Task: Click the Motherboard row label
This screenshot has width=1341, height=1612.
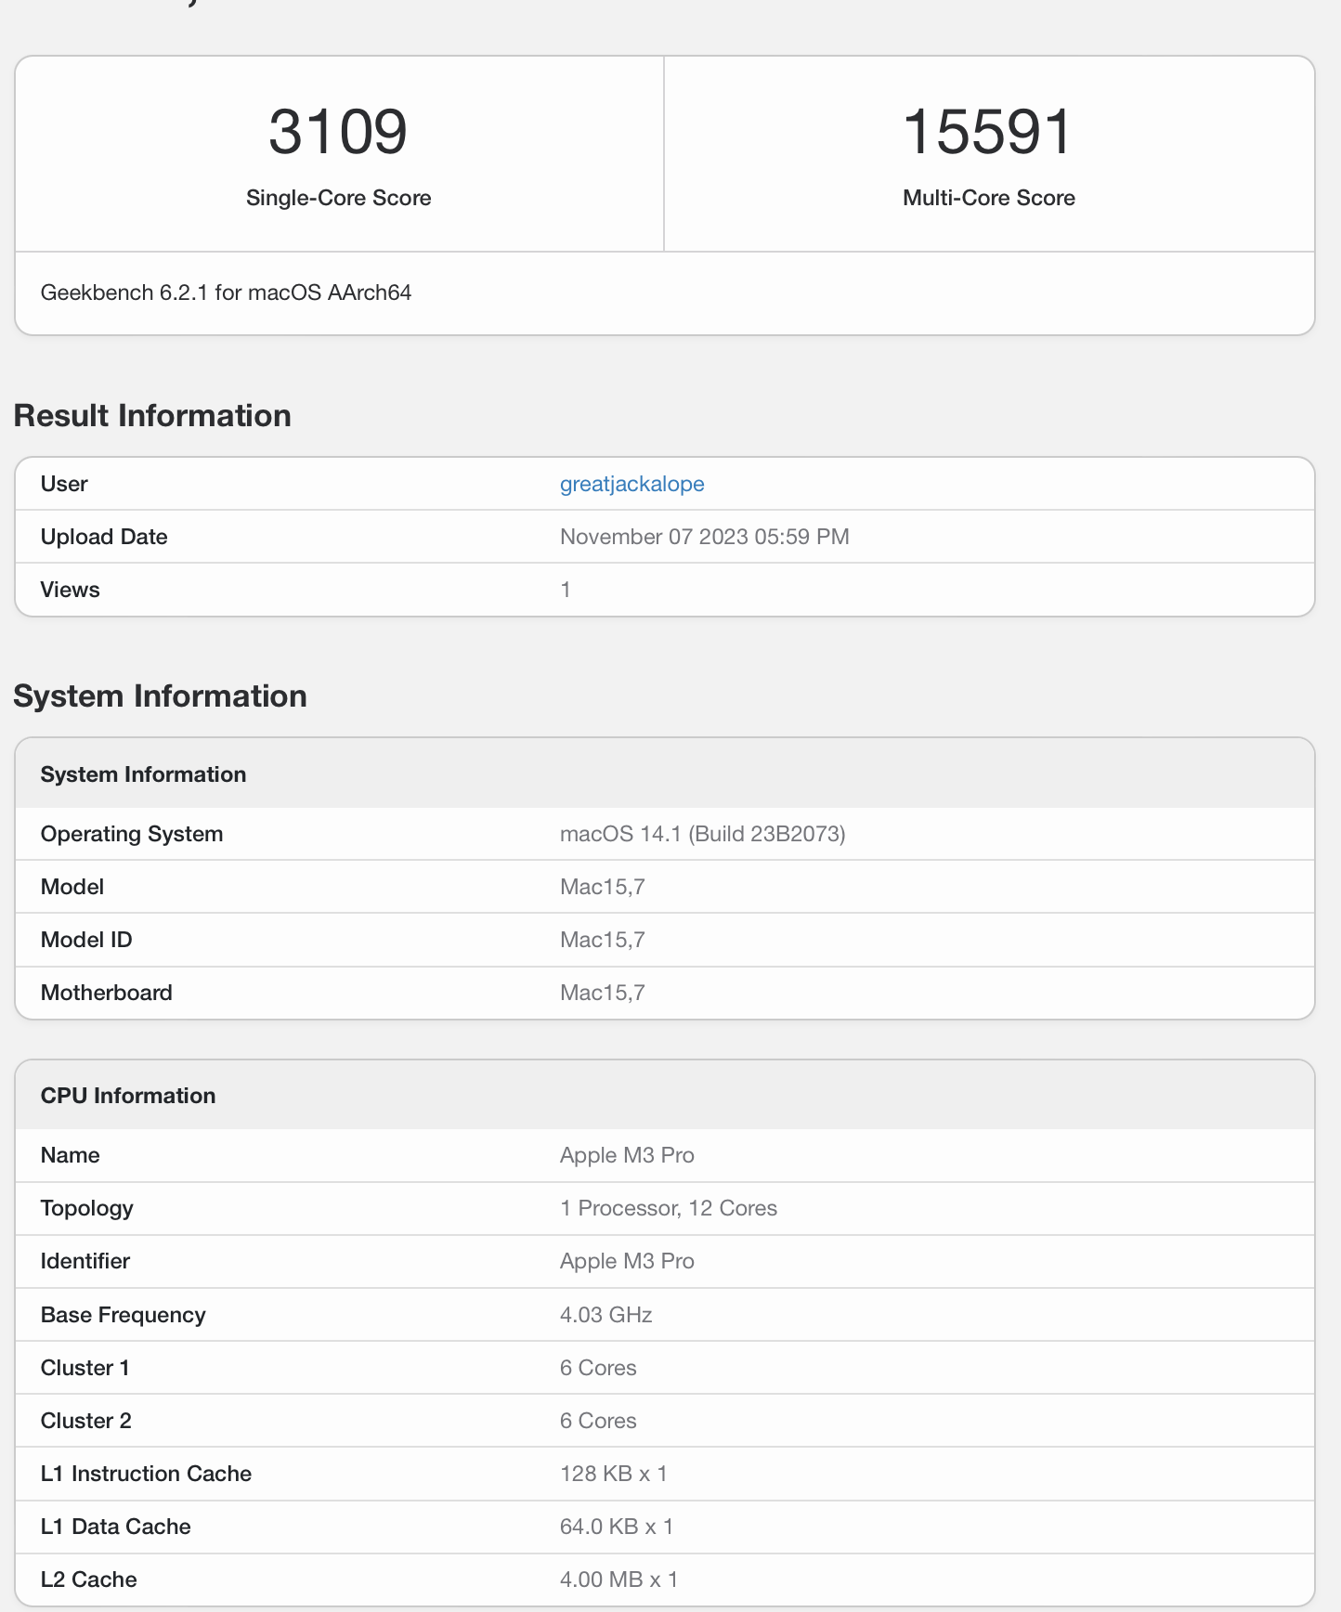Action: click(107, 993)
